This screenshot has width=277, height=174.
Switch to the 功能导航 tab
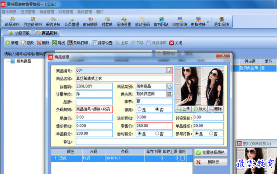(19, 33)
